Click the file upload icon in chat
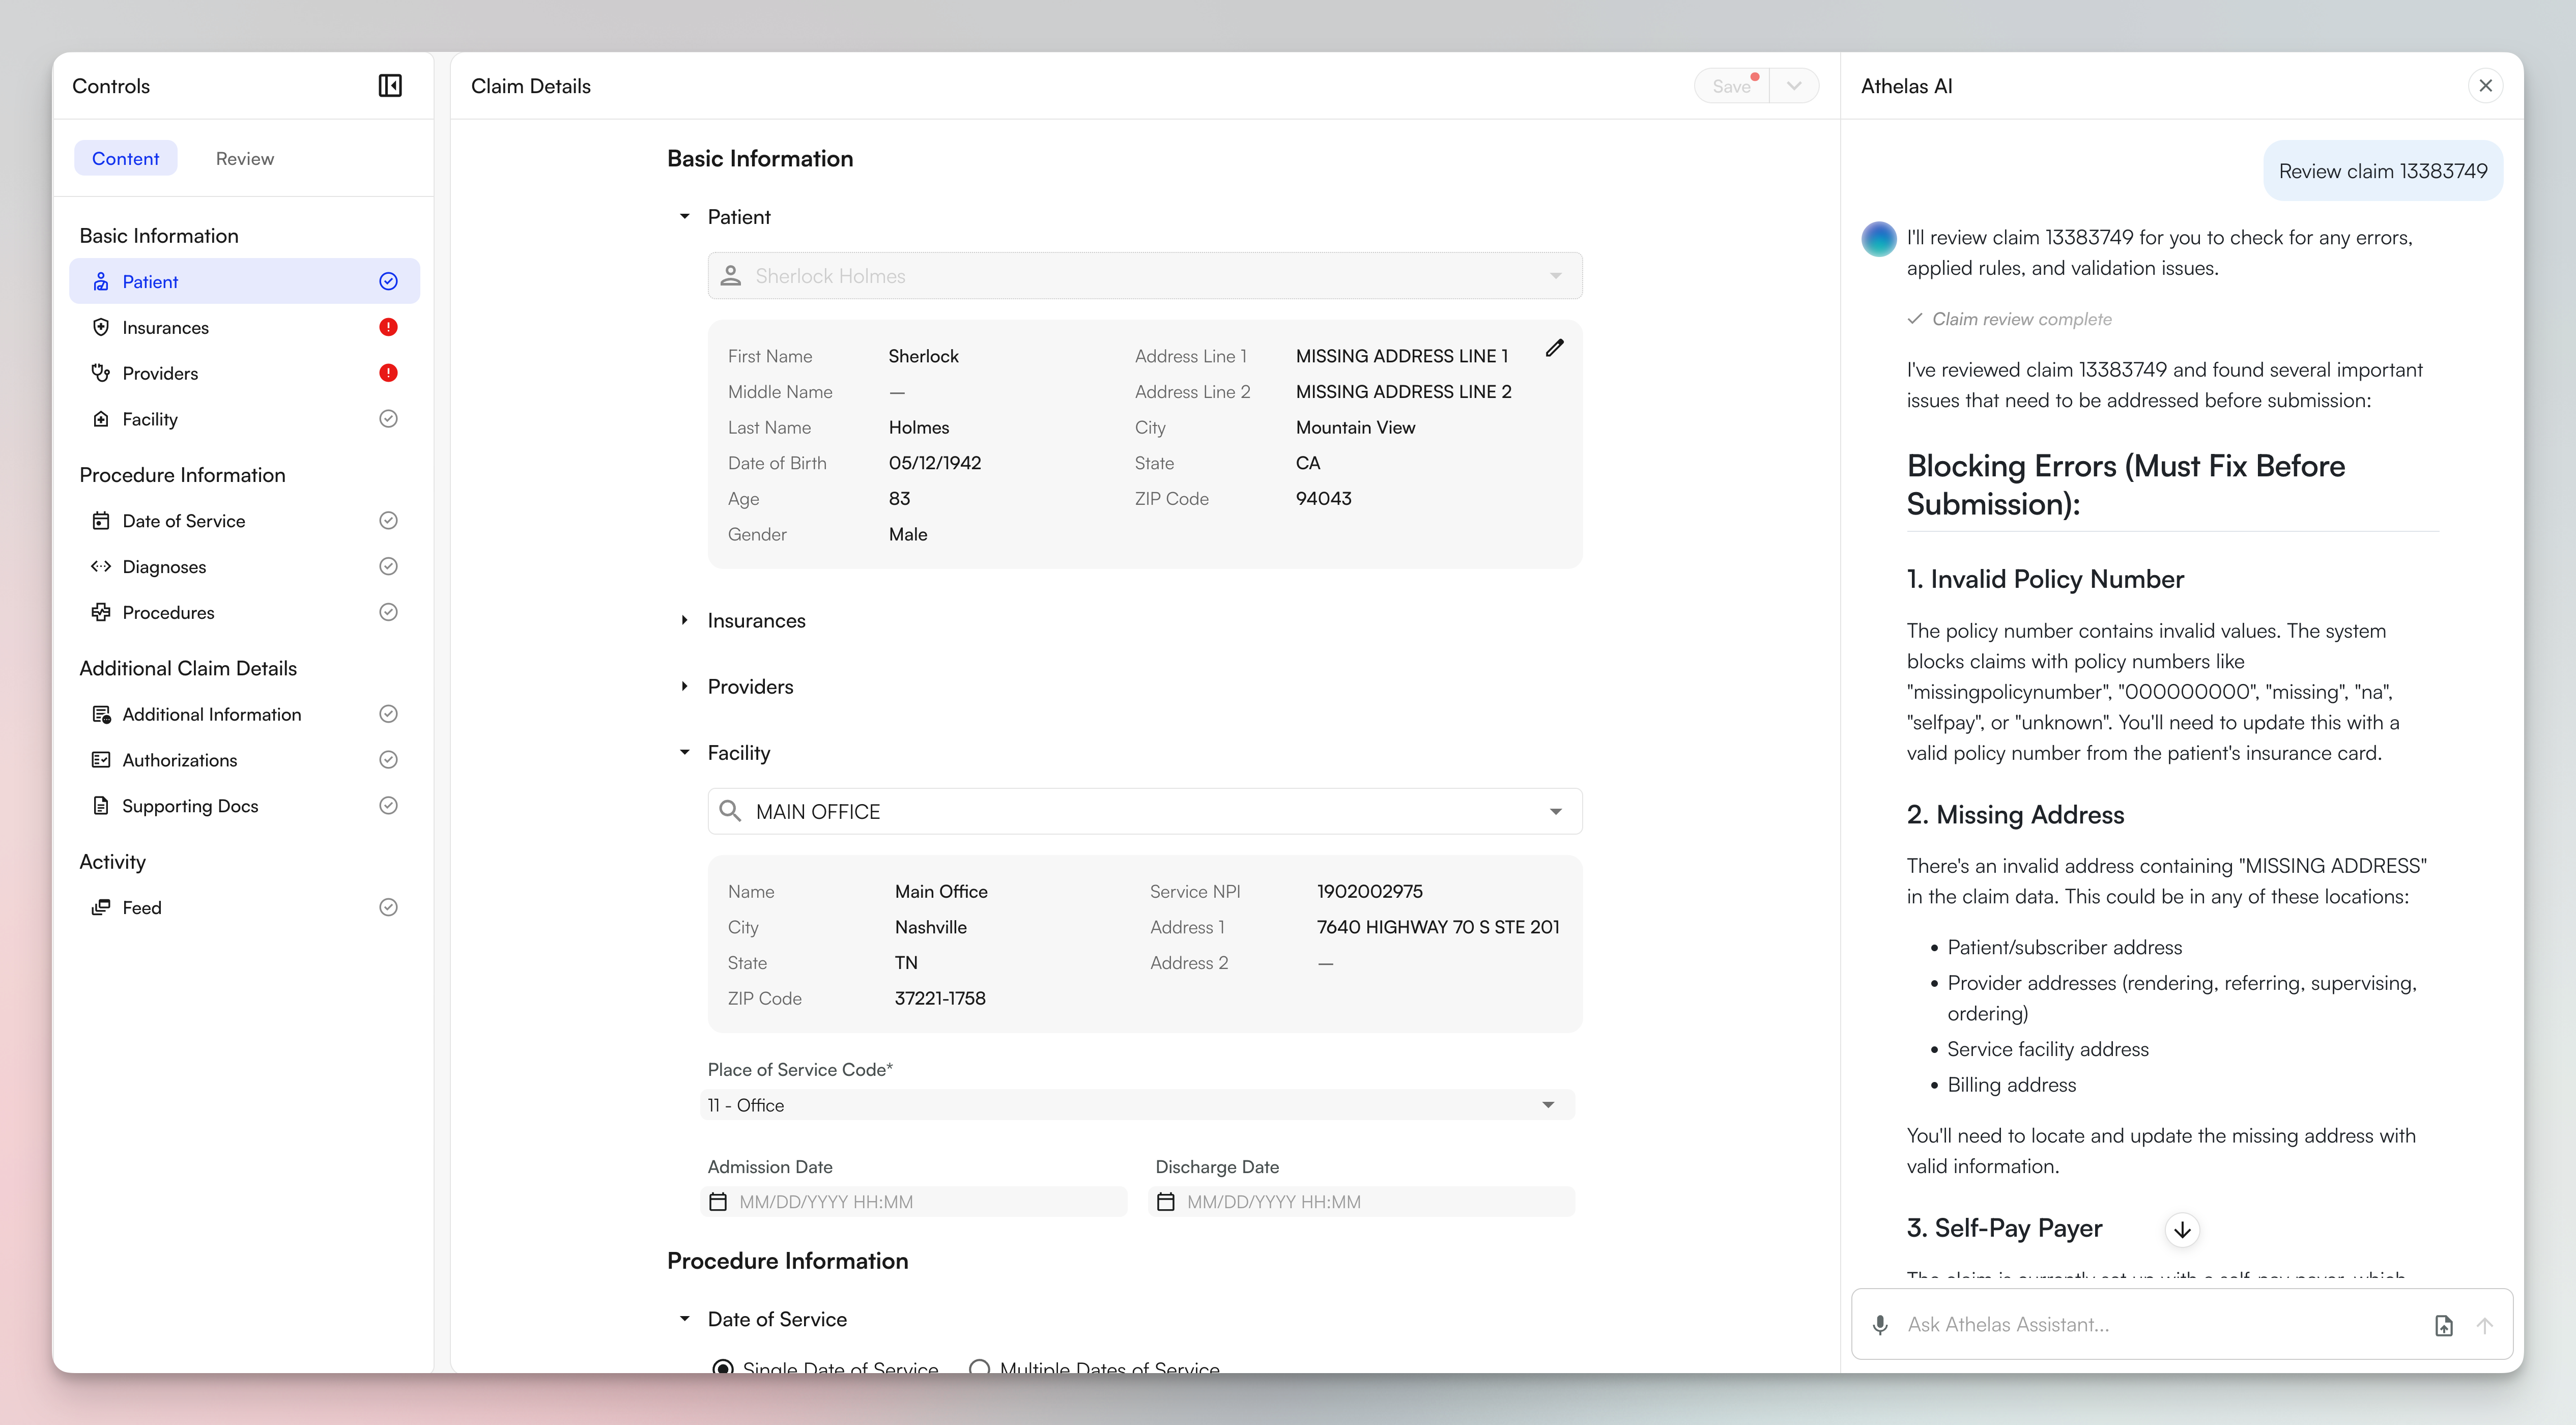Image resolution: width=2576 pixels, height=1425 pixels. [x=2443, y=1325]
